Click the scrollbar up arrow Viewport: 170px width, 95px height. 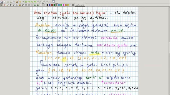point(169,7)
